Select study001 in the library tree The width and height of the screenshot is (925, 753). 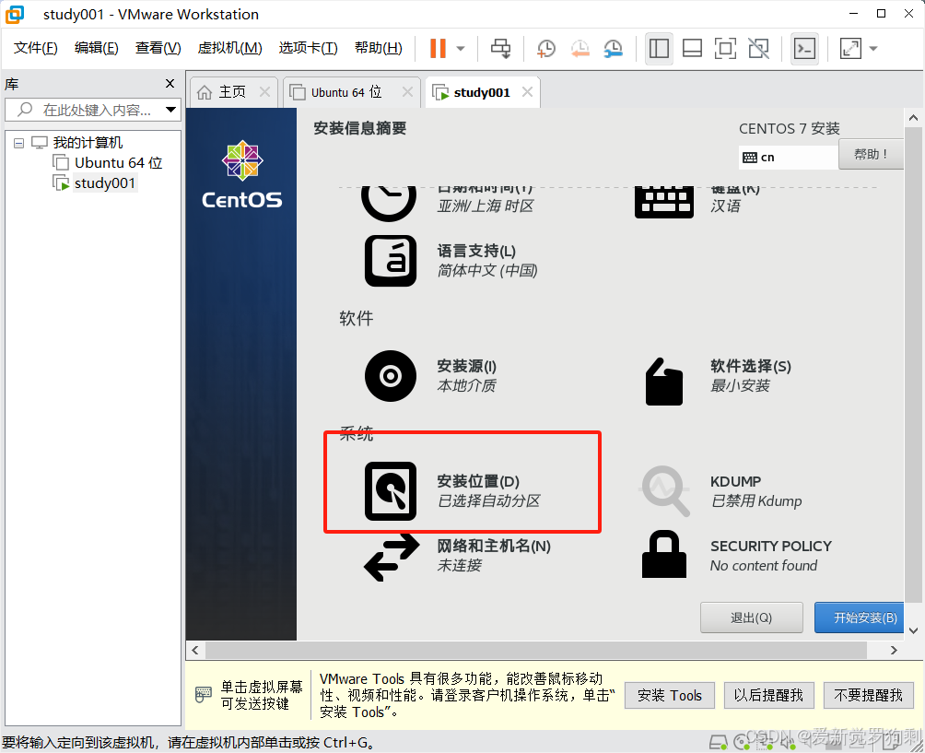click(x=104, y=183)
